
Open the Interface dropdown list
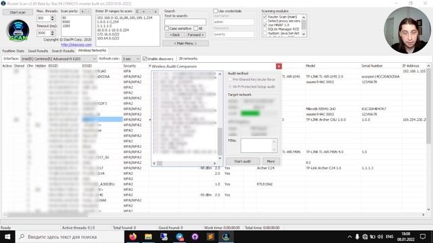94,59
